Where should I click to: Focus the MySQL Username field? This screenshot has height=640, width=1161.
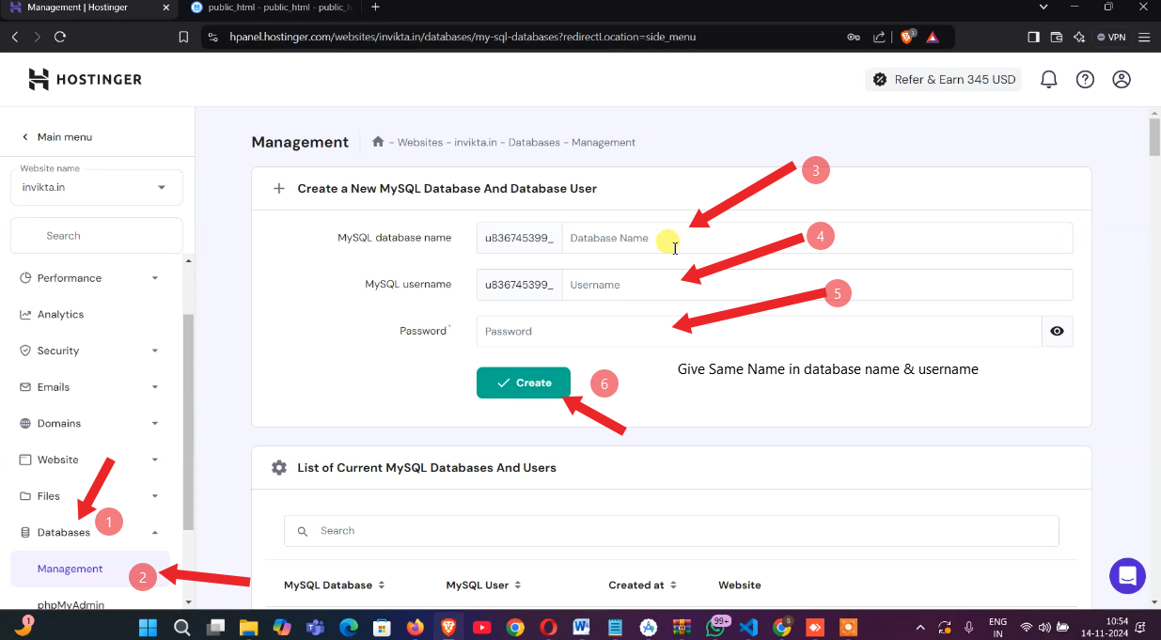point(817,285)
